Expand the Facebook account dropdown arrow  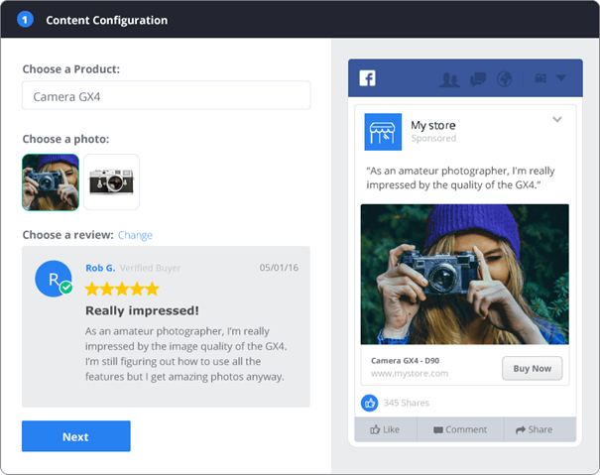tap(561, 78)
